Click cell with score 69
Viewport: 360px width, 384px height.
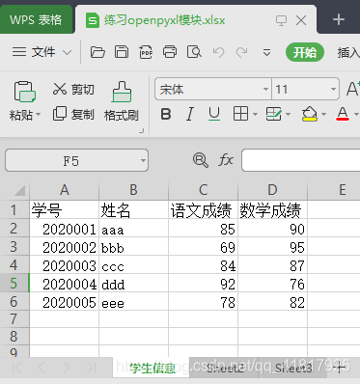pos(203,247)
